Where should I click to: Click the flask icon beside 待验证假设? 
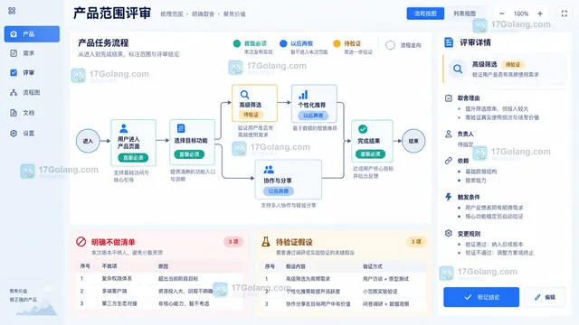266,242
